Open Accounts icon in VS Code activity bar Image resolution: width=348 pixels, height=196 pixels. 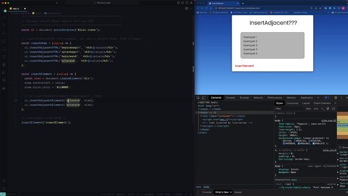point(4,181)
